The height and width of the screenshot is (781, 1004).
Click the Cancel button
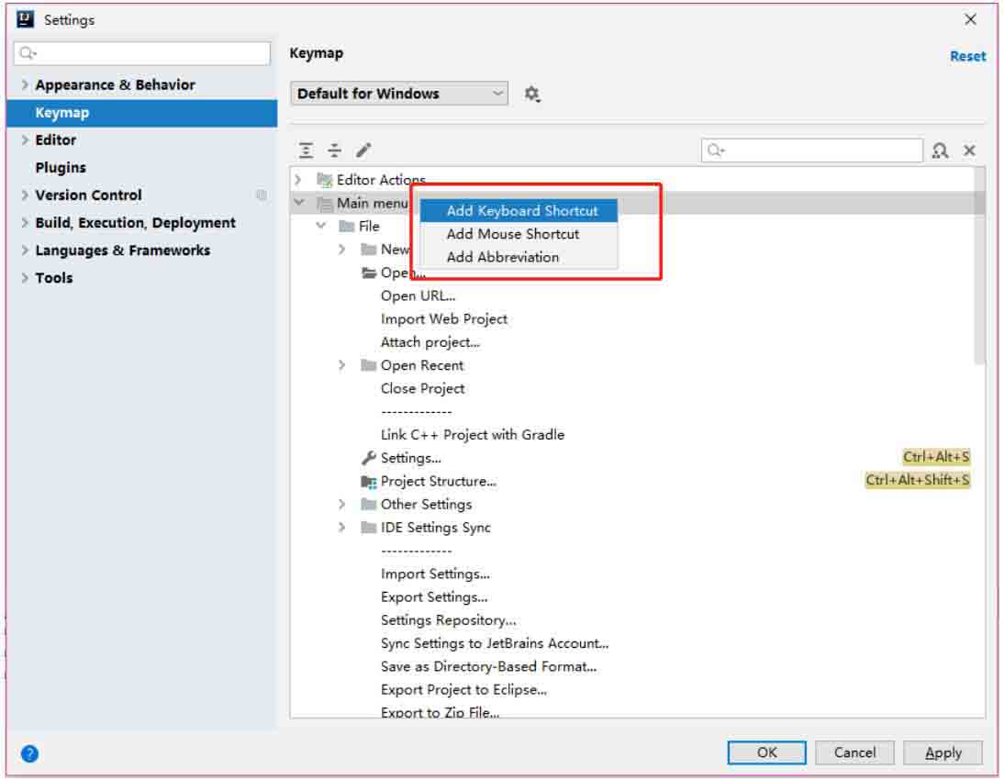(x=854, y=753)
